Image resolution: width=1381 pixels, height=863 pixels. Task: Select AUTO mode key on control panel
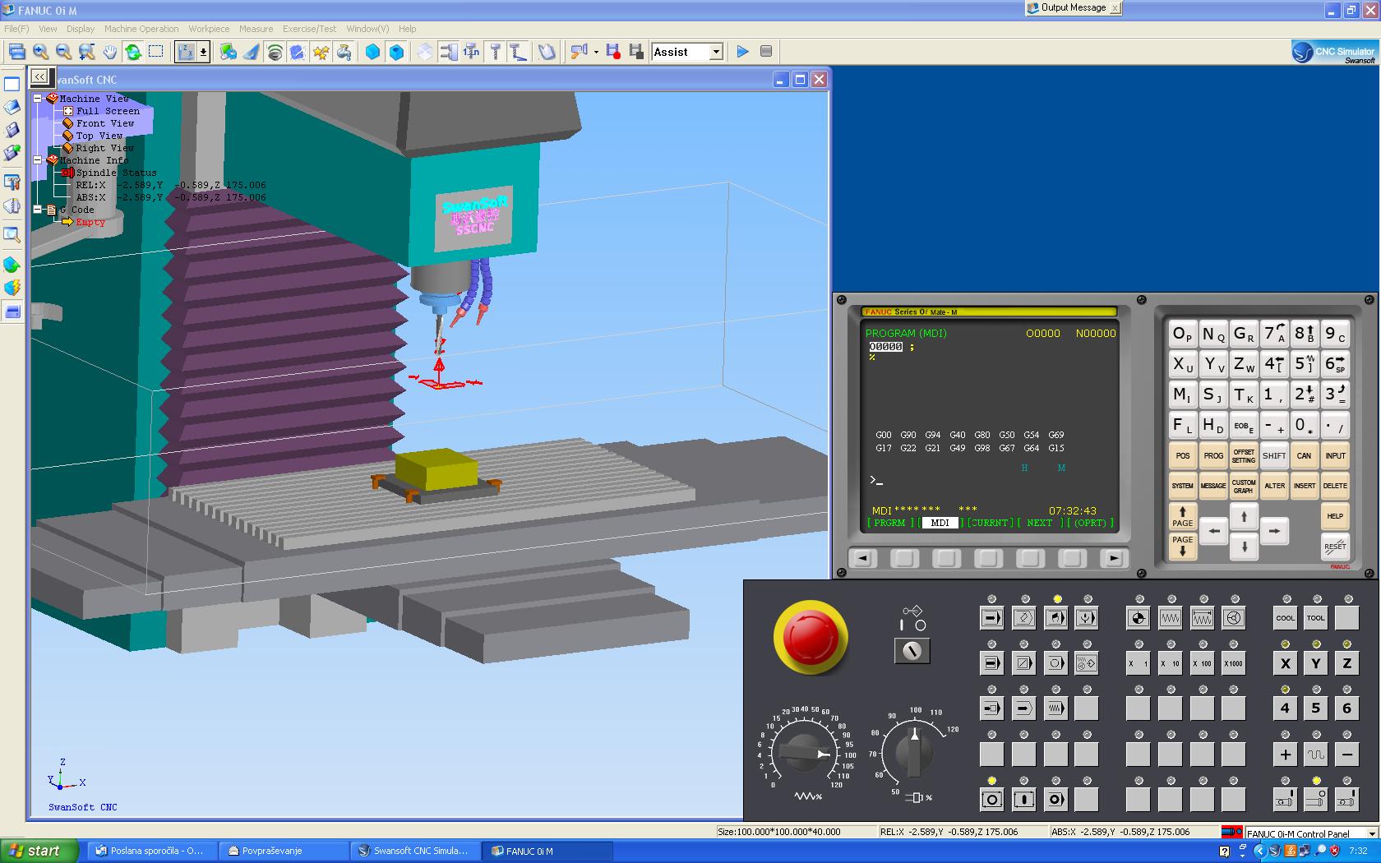coord(992,617)
